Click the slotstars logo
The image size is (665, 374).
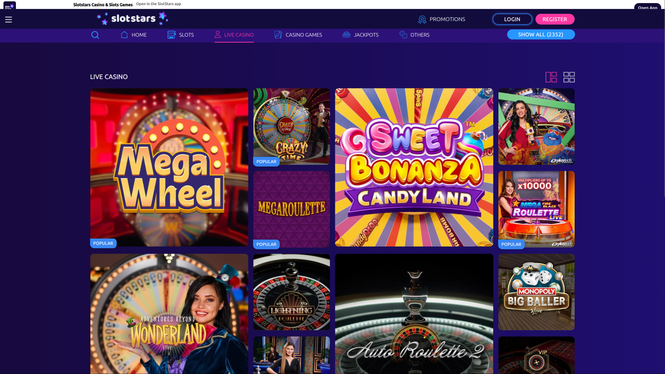pos(133,18)
